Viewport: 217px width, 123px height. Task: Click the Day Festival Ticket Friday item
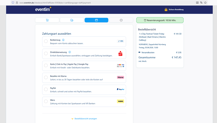coord(152,37)
